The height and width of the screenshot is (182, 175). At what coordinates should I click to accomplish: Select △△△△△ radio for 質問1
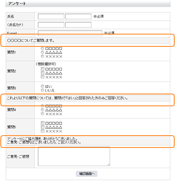42,52
